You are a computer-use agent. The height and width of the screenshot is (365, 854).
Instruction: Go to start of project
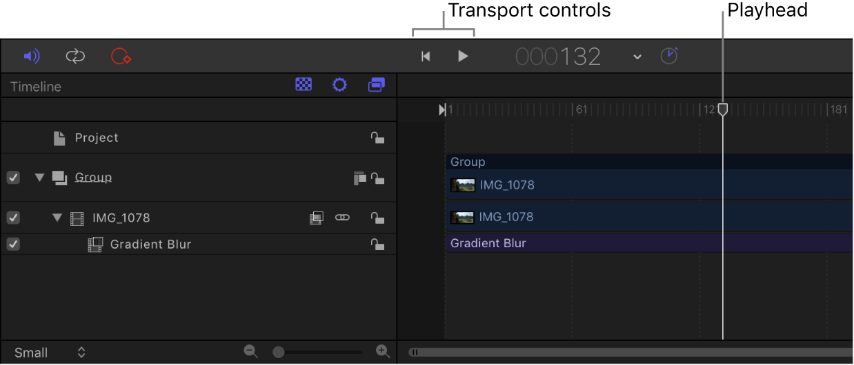coord(426,56)
